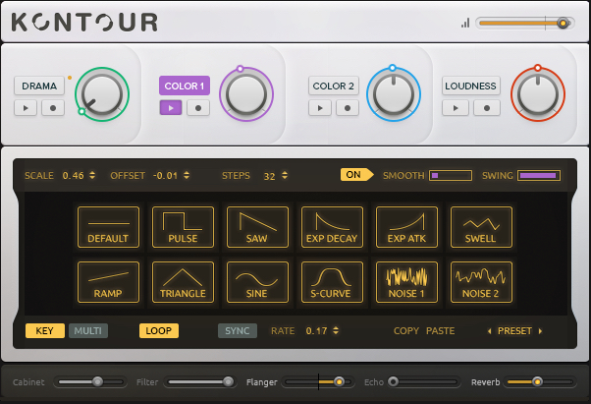
Task: Open the PRESET label
Action: (514, 331)
